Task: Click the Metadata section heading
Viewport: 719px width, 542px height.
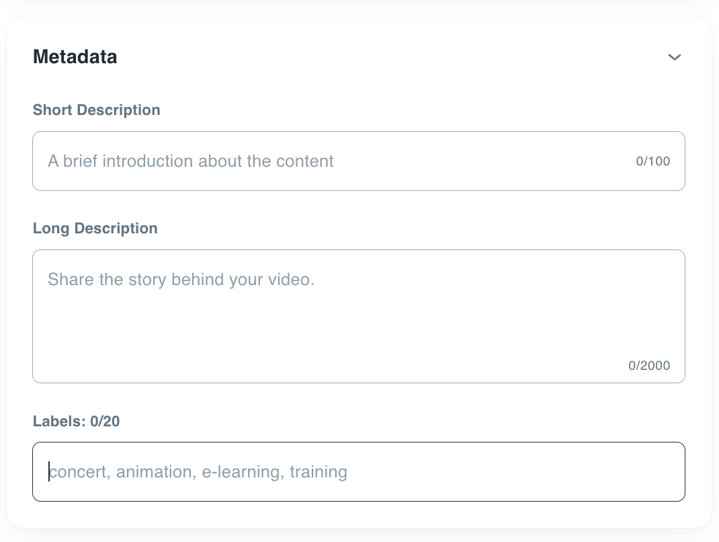Action: [75, 57]
